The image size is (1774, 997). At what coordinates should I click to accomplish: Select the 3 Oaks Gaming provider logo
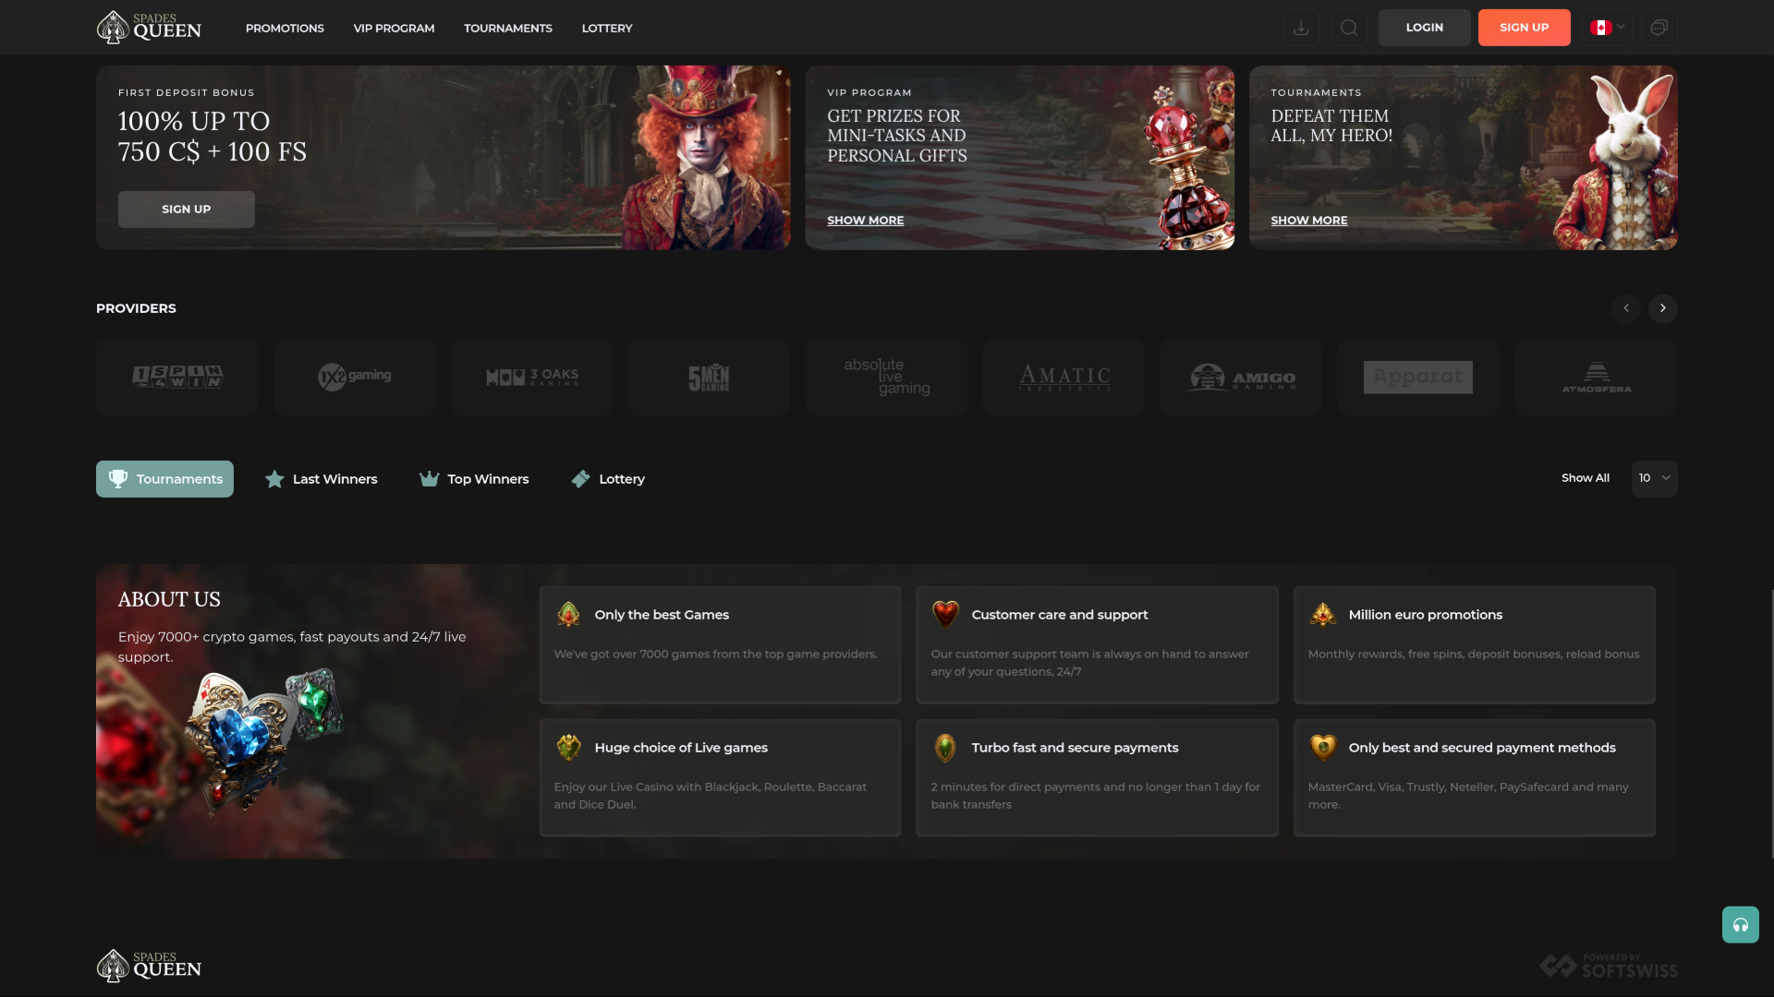pos(532,377)
